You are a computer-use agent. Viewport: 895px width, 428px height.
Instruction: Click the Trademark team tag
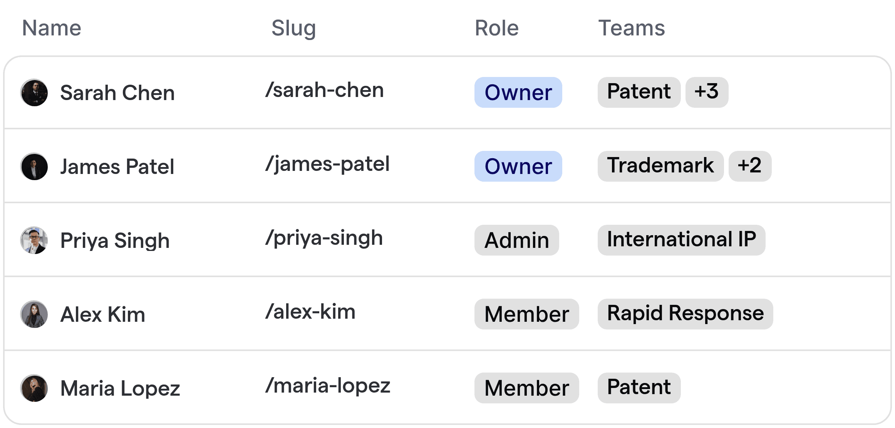pos(660,166)
